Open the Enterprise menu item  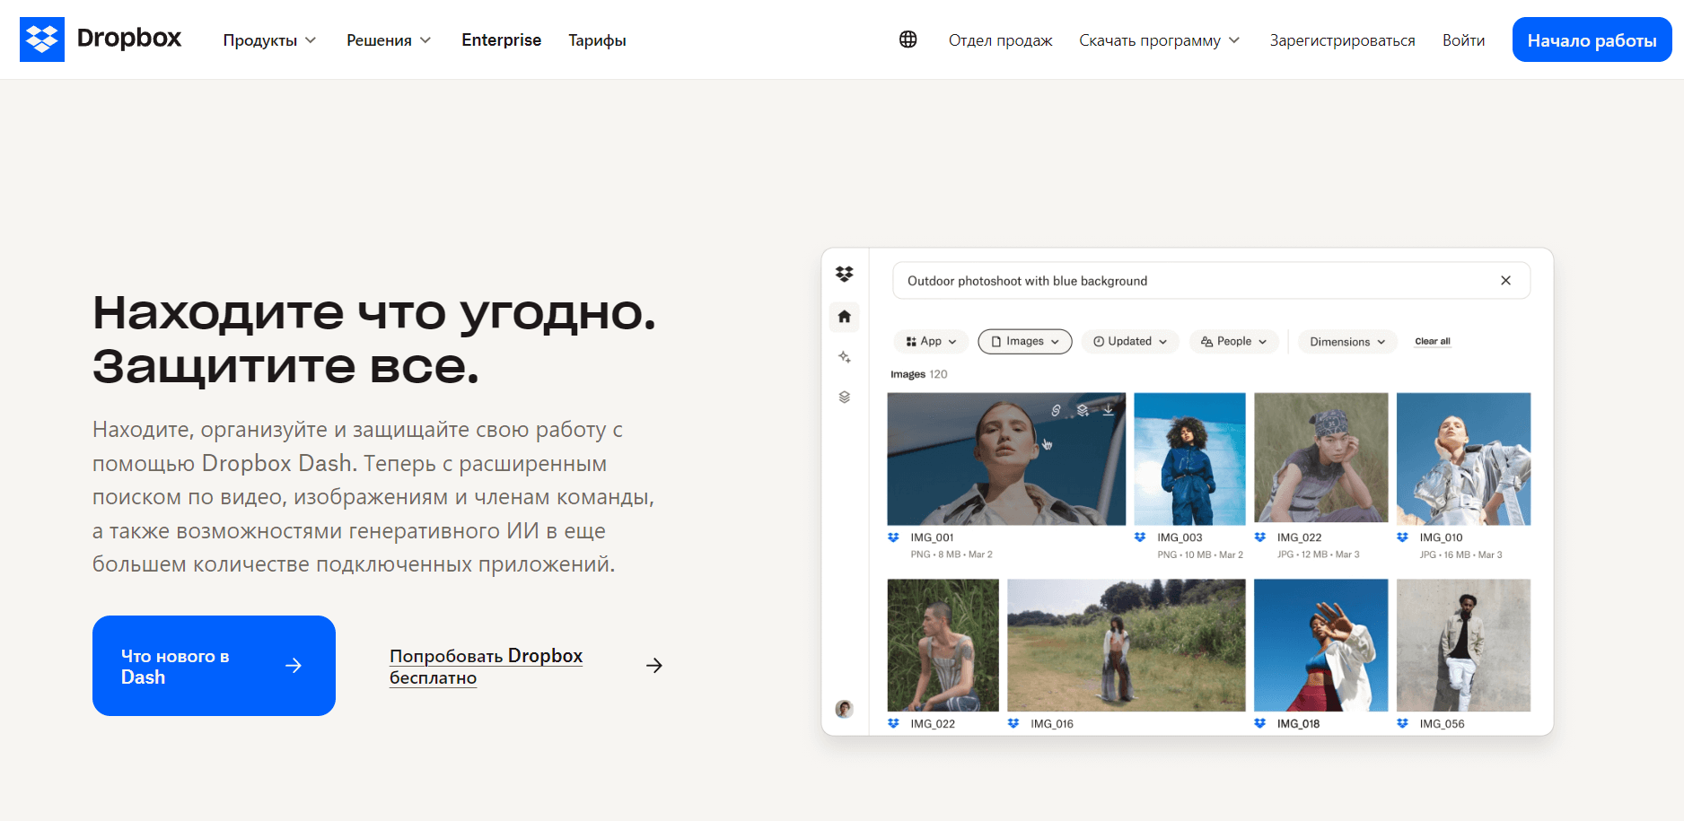click(501, 40)
